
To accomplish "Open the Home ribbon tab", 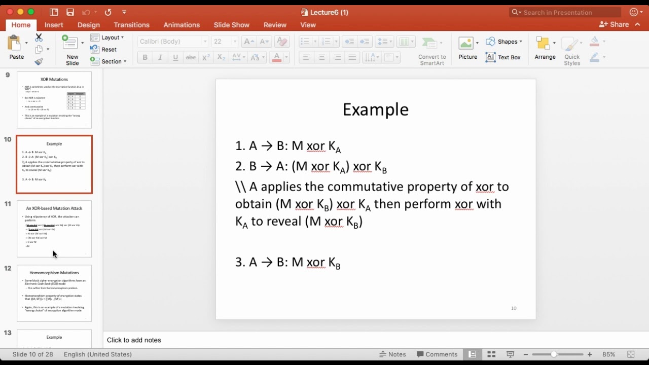I will tap(21, 25).
